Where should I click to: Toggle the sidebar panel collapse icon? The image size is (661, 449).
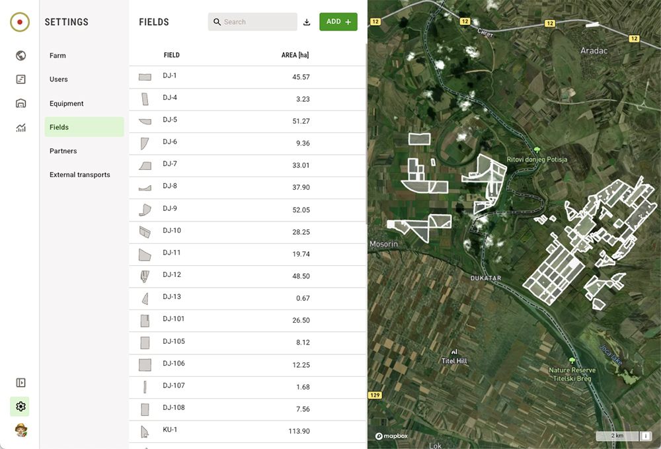click(20, 382)
